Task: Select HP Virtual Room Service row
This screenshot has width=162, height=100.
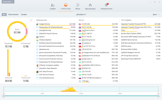Action: (141, 56)
